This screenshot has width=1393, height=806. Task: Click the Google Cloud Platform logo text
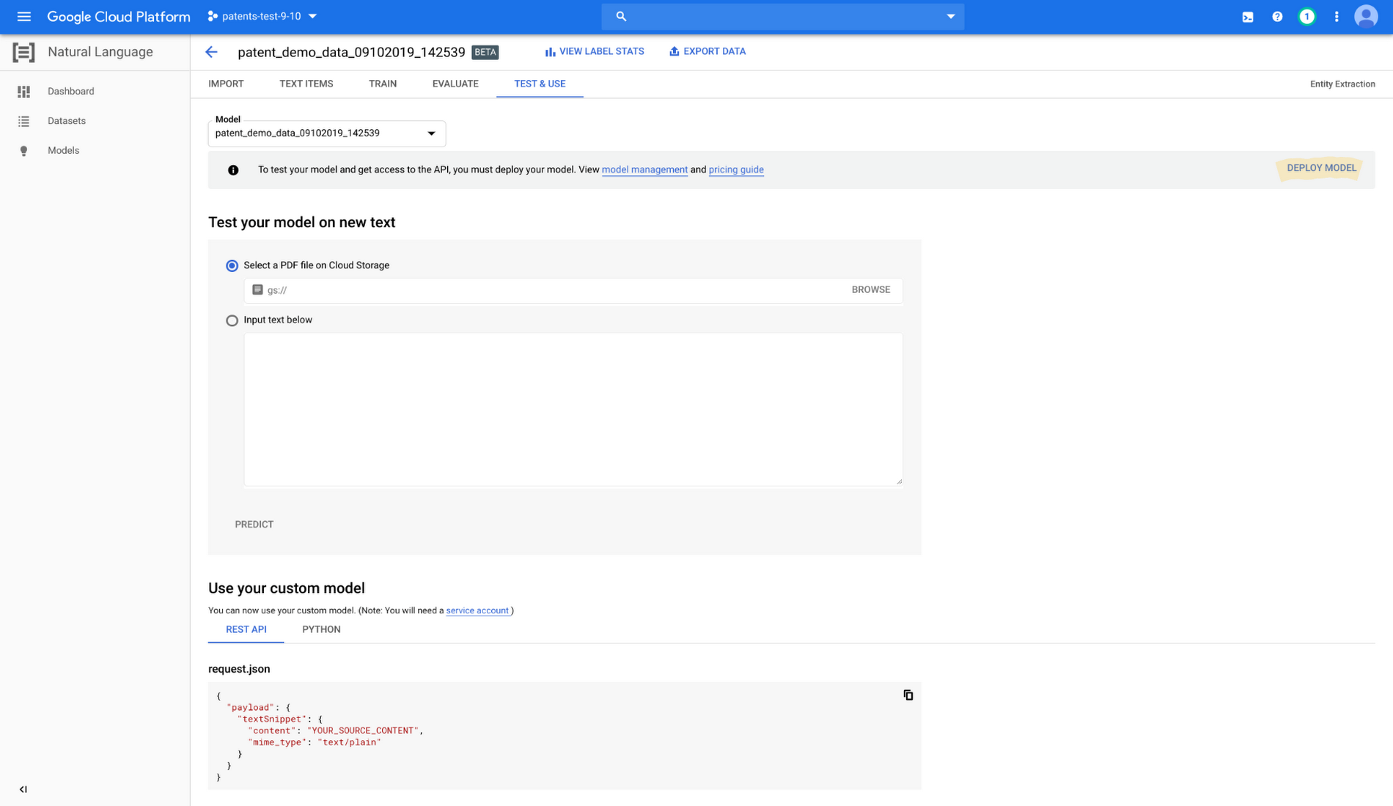coord(119,16)
